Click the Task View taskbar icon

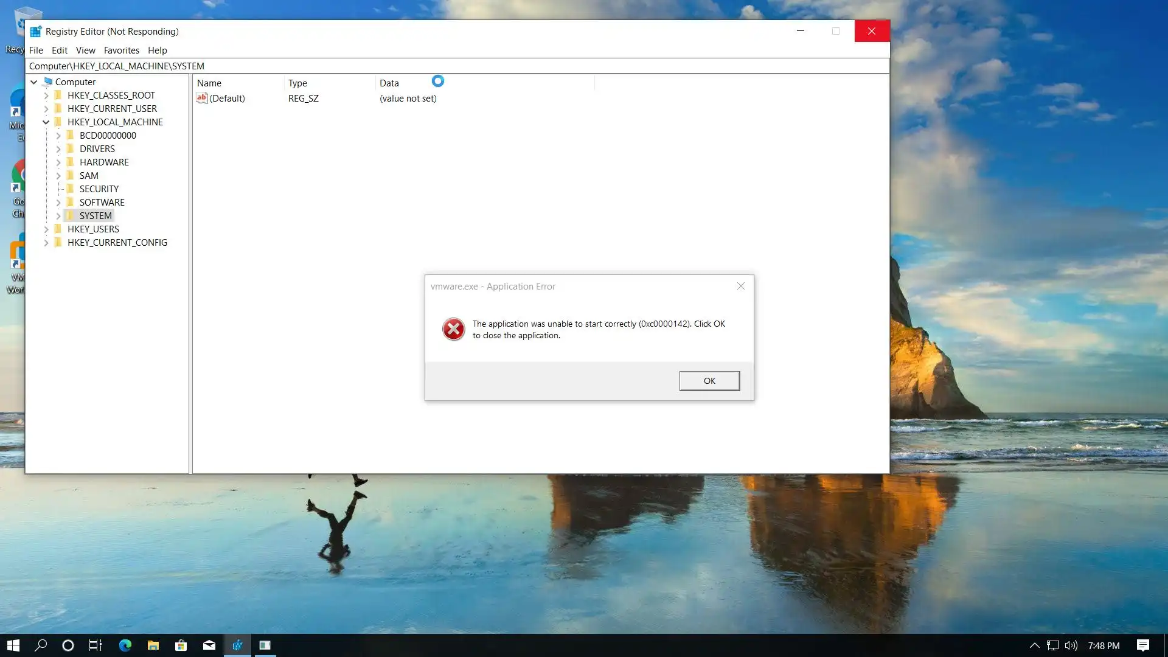96,645
